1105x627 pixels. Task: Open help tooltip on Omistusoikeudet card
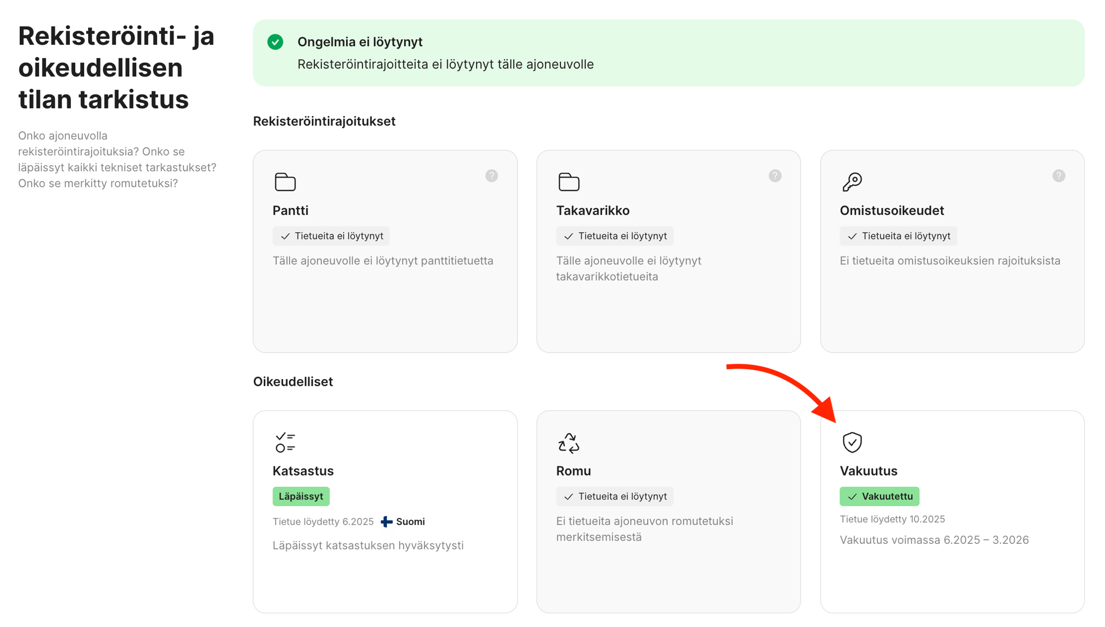(x=1058, y=176)
